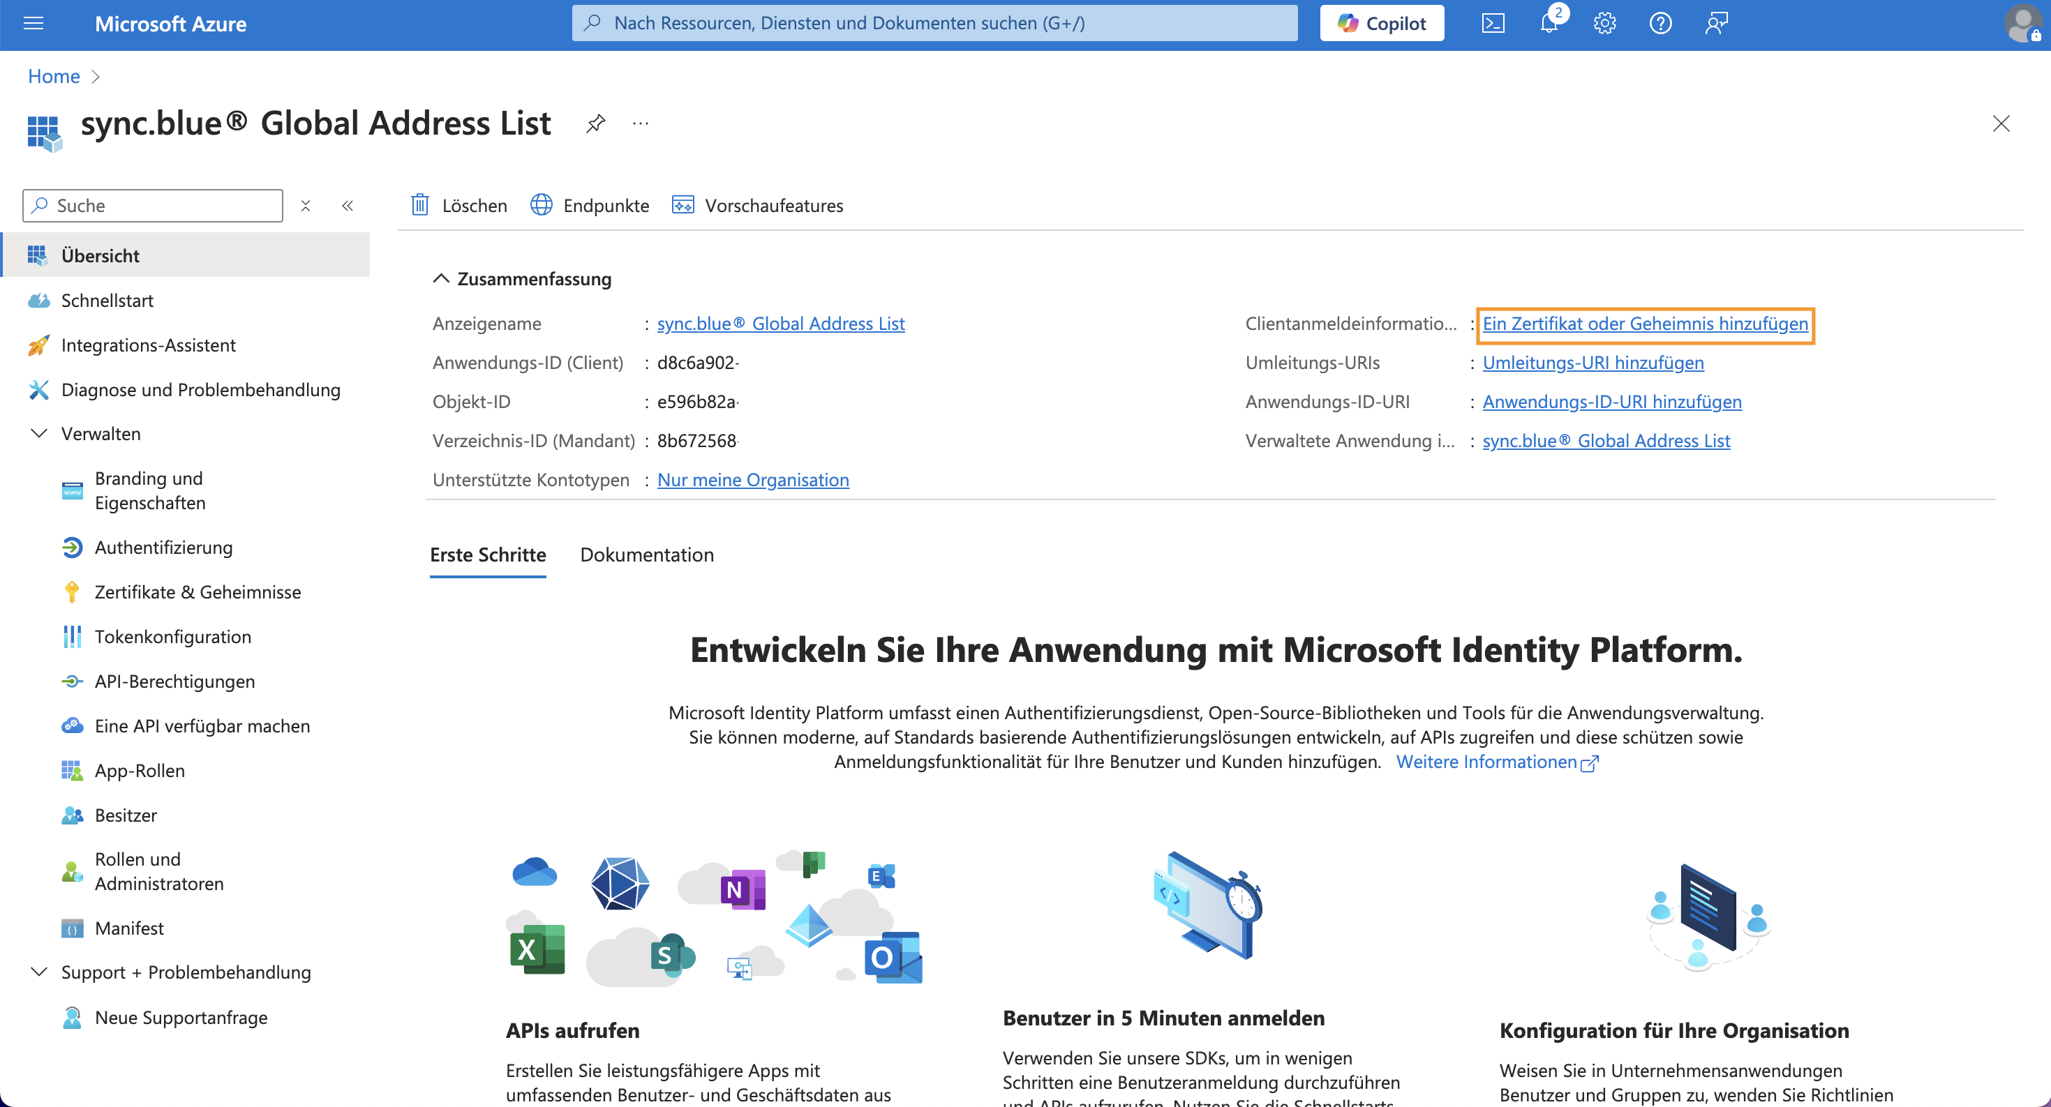Screen dimensions: 2051x1107
Task: Pin the app to dashboard
Action: pos(595,123)
